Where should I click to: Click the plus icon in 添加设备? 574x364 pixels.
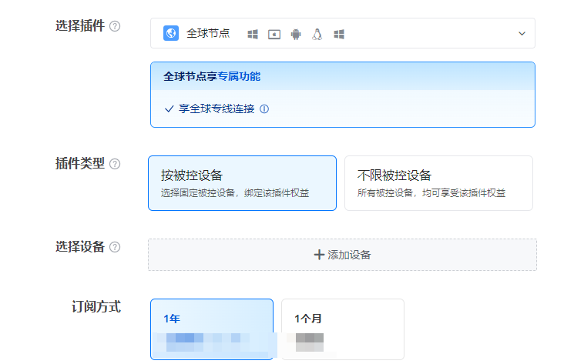[x=319, y=255]
